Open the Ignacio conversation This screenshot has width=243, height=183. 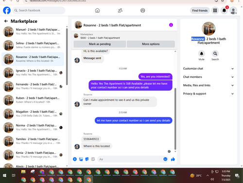coord(33,73)
